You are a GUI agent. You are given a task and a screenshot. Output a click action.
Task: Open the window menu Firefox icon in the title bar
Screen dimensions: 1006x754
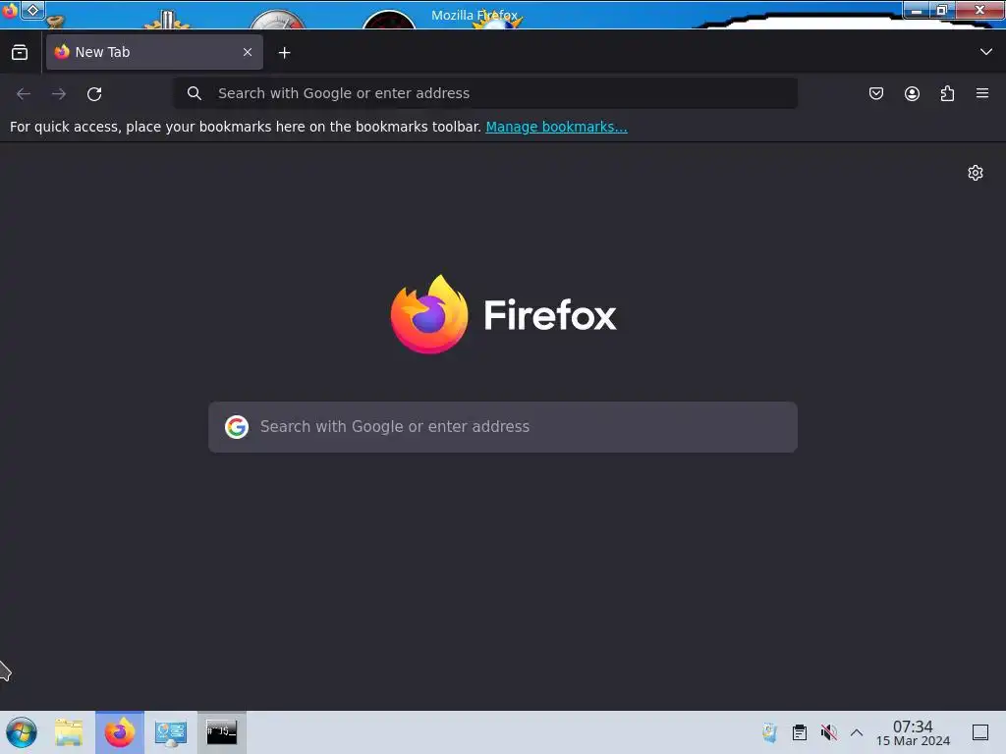point(10,10)
